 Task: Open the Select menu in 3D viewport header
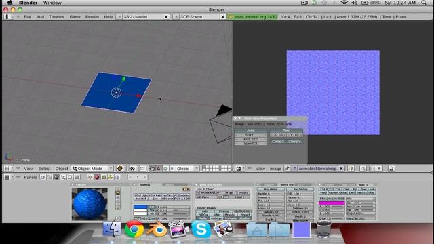pos(44,169)
